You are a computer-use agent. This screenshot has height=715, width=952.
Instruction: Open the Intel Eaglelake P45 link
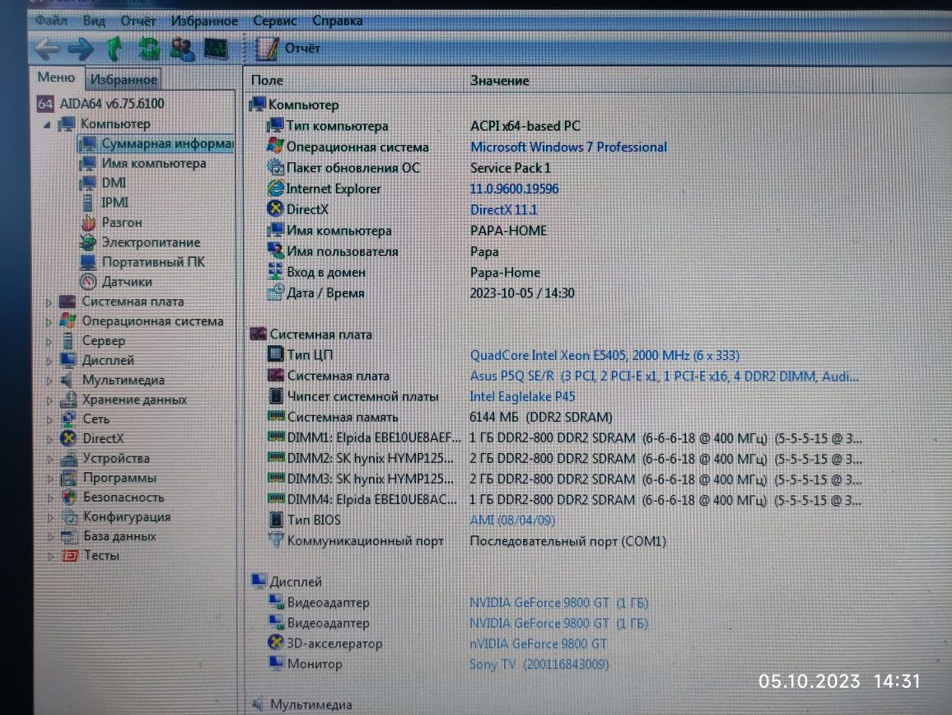click(x=522, y=397)
